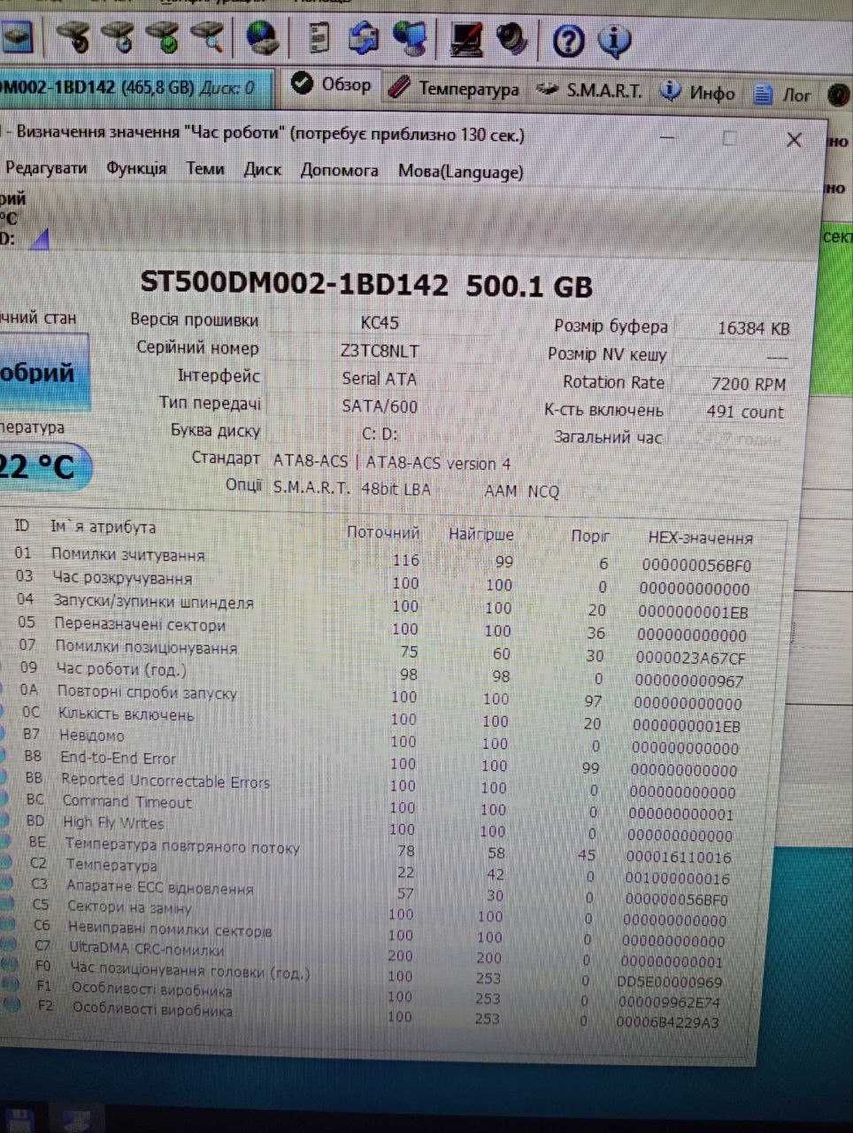Open the Мова(Language) menu
The width and height of the screenshot is (853, 1133).
tap(461, 172)
